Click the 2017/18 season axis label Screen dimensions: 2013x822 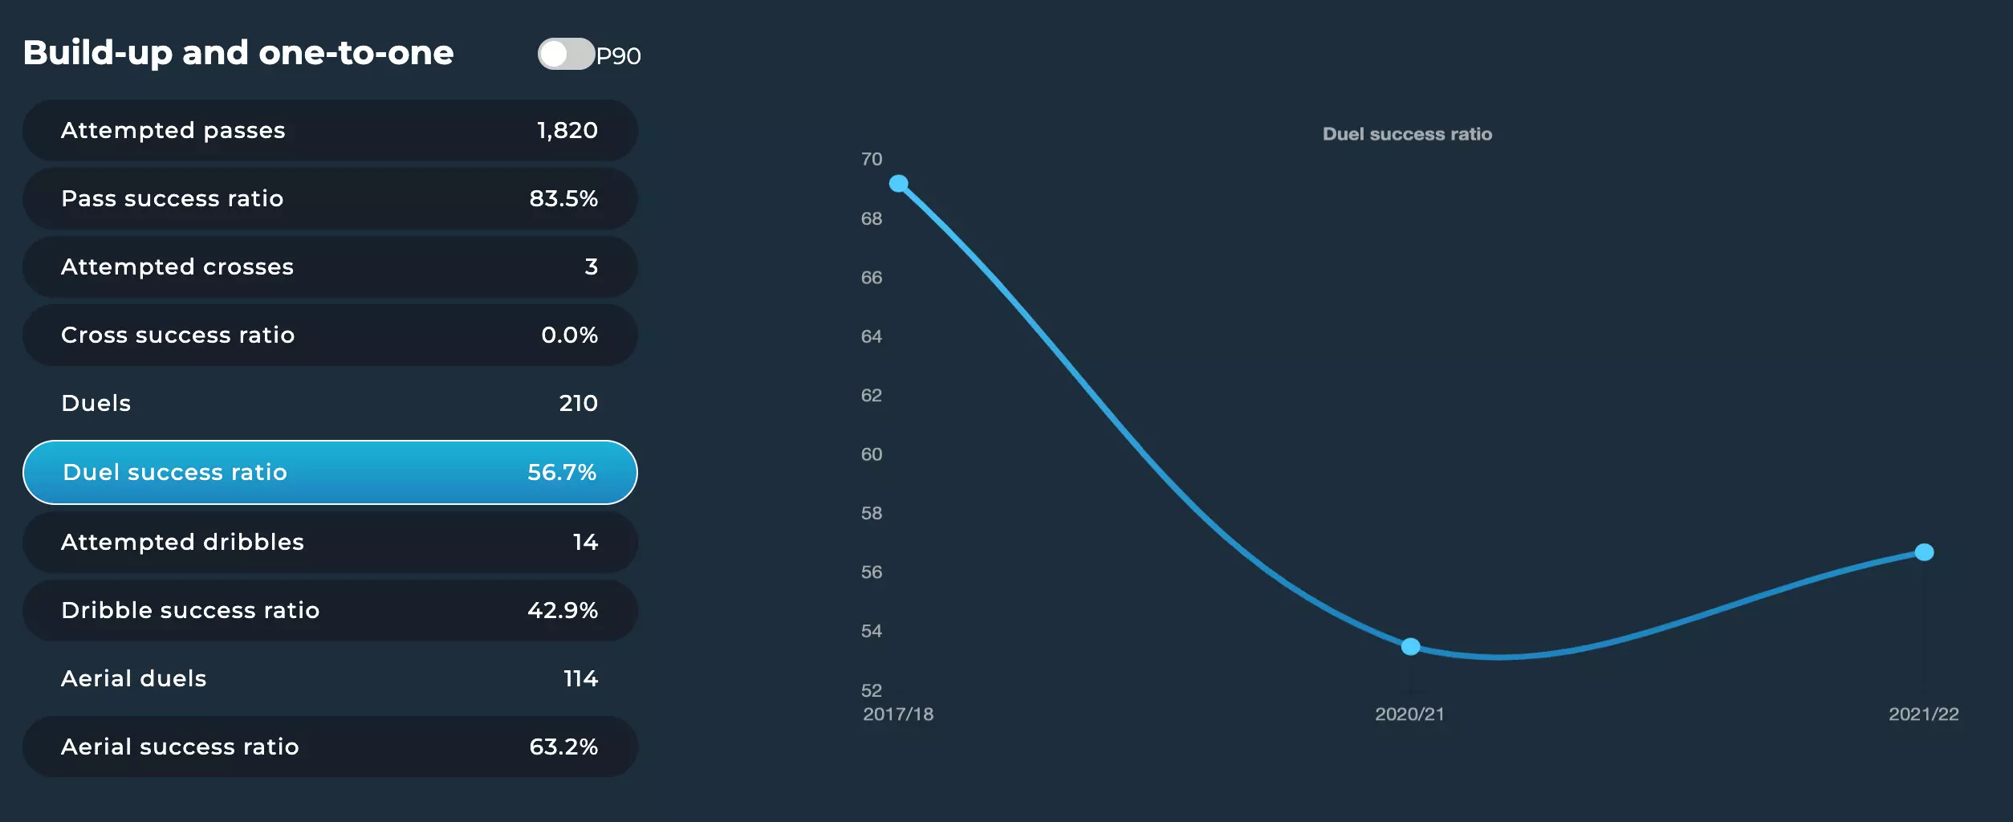pyautogui.click(x=898, y=714)
